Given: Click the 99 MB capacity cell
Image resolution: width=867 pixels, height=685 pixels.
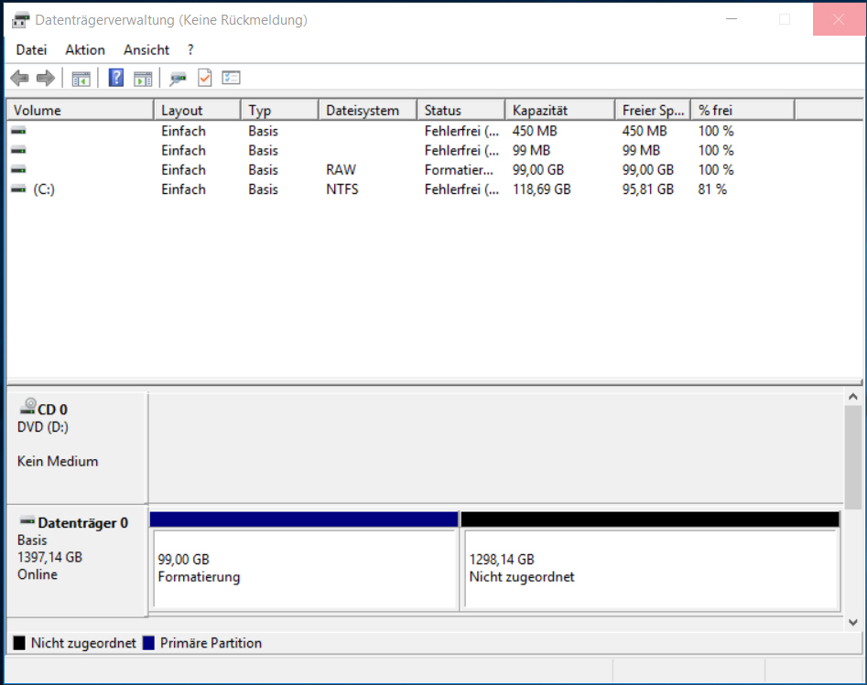Looking at the screenshot, I should click(x=531, y=150).
